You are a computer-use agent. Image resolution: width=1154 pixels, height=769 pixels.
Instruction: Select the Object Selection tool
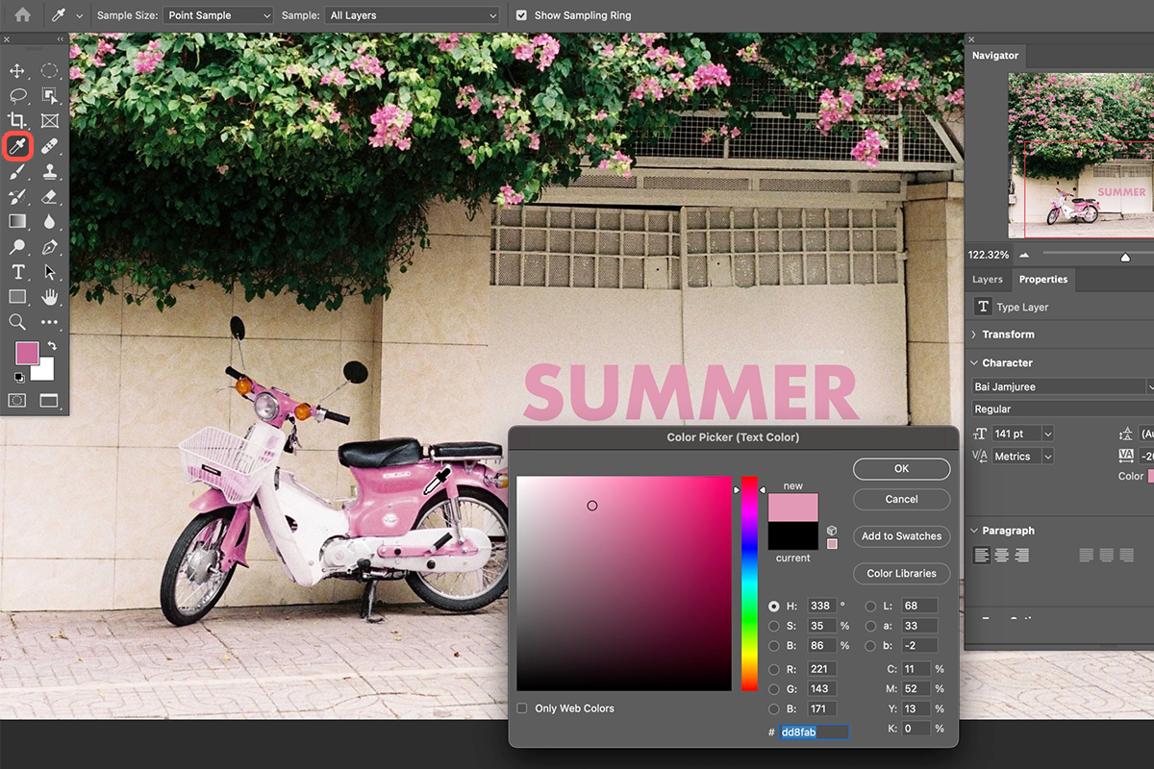[49, 96]
